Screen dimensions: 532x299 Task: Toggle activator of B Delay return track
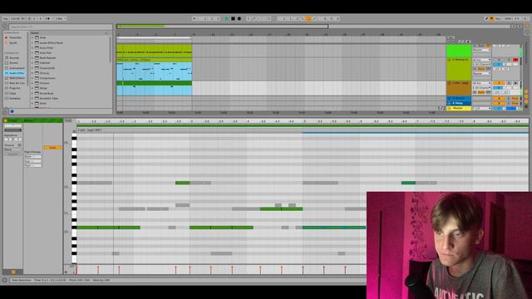[499, 103]
